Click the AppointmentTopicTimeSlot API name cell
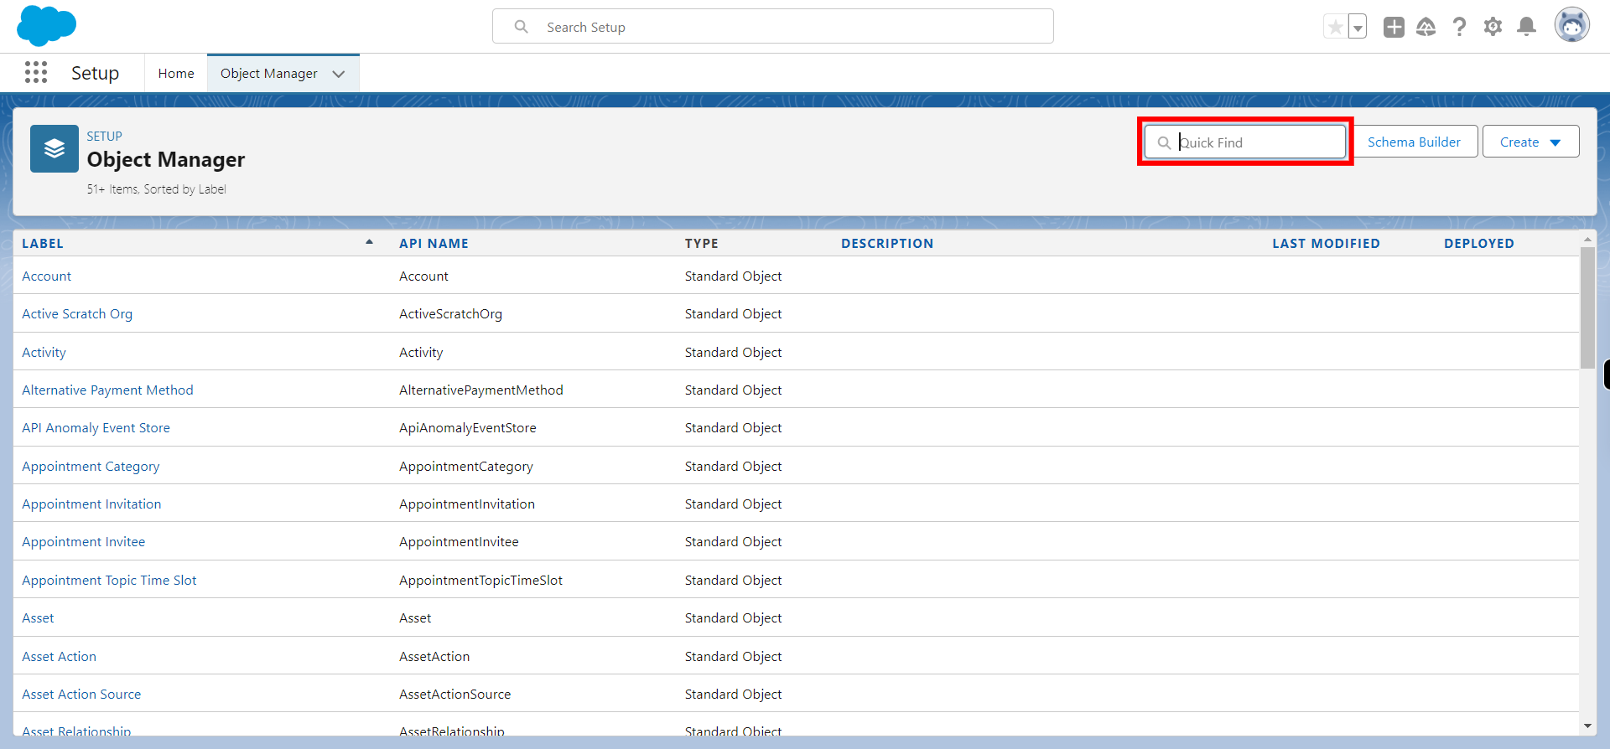The height and width of the screenshot is (749, 1610). tap(480, 580)
